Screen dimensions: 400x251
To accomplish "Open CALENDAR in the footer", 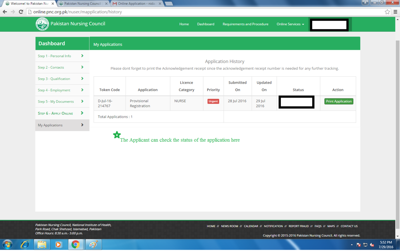I will click(251, 226).
